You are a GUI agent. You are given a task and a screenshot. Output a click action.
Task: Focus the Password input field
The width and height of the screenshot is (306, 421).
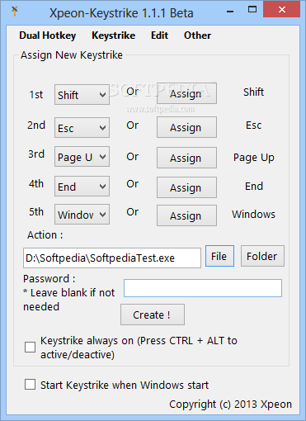[203, 288]
